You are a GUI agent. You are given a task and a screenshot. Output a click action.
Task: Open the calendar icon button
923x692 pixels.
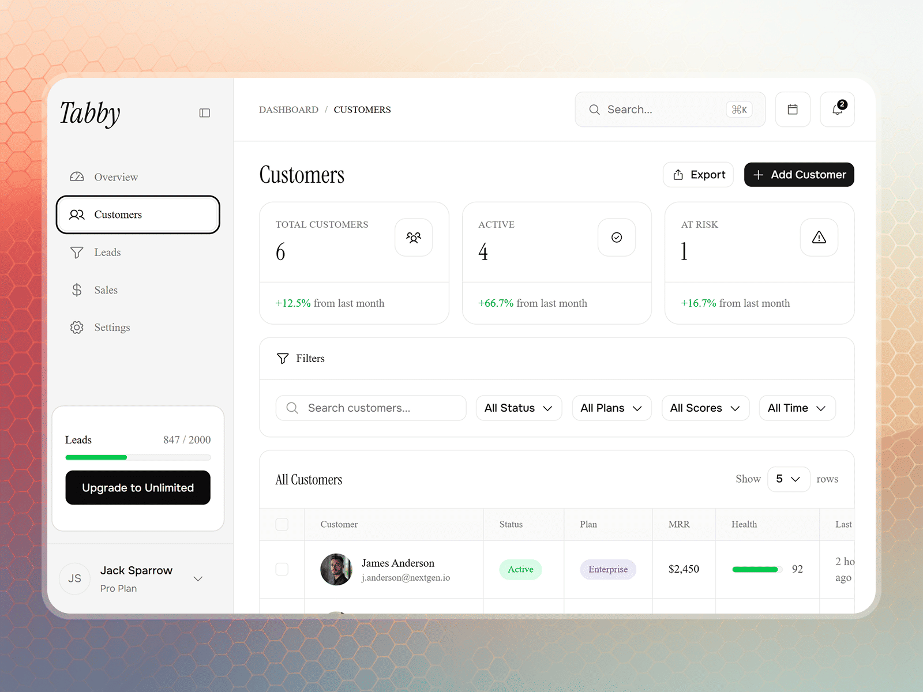coord(793,110)
